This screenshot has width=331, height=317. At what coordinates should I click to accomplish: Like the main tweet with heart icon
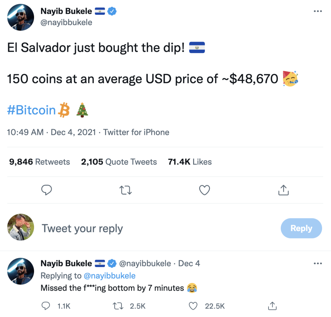(x=204, y=190)
